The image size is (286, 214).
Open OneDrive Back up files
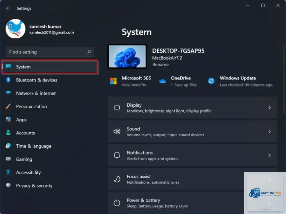185,85
